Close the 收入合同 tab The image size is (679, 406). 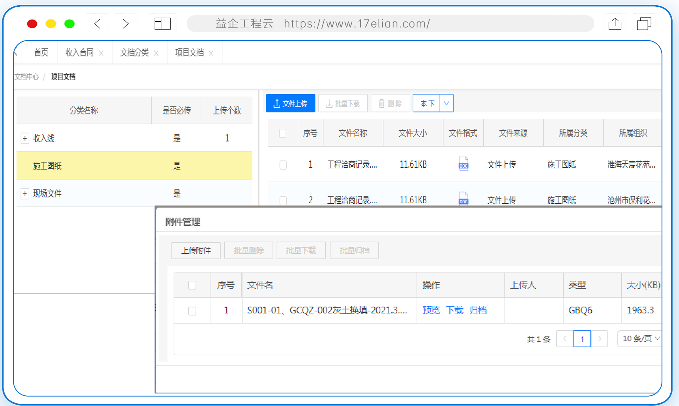coord(101,53)
